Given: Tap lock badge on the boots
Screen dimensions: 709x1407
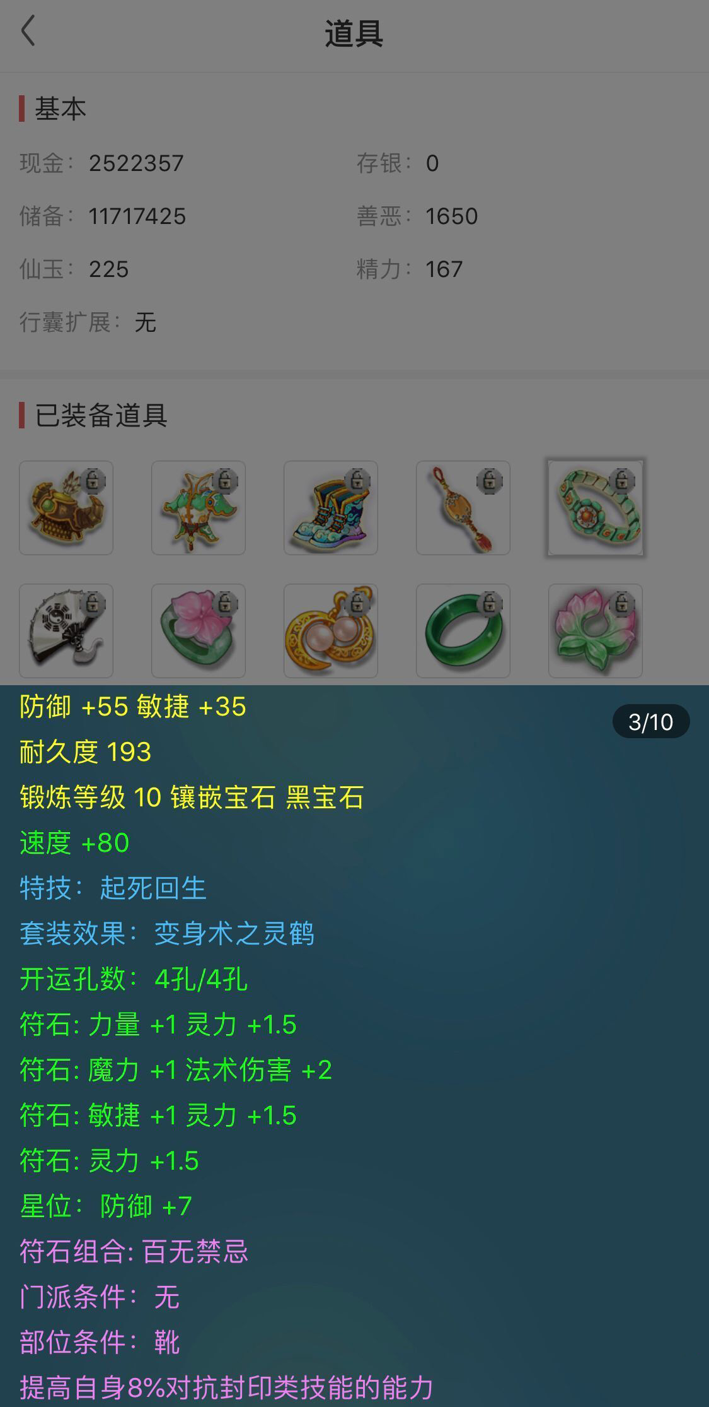Looking at the screenshot, I should click(357, 481).
